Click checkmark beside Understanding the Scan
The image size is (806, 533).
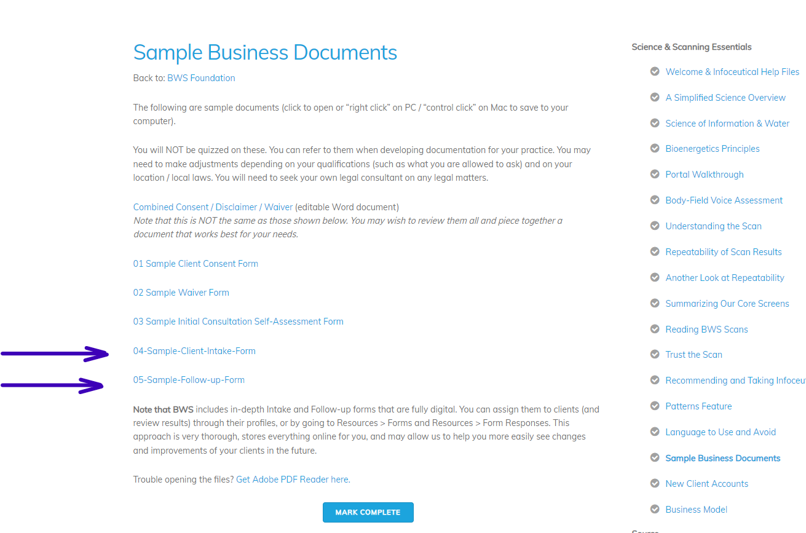coord(655,226)
